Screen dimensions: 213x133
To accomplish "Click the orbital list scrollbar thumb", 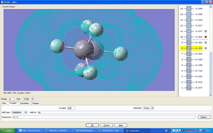I will point(211,73).
